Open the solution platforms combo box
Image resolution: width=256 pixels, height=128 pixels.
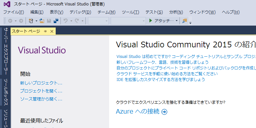coord(128,21)
